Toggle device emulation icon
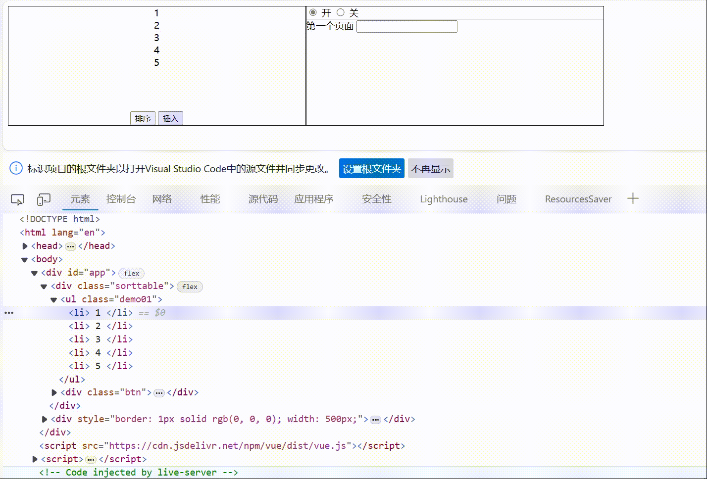Screen dimensions: 707x479 [44, 199]
